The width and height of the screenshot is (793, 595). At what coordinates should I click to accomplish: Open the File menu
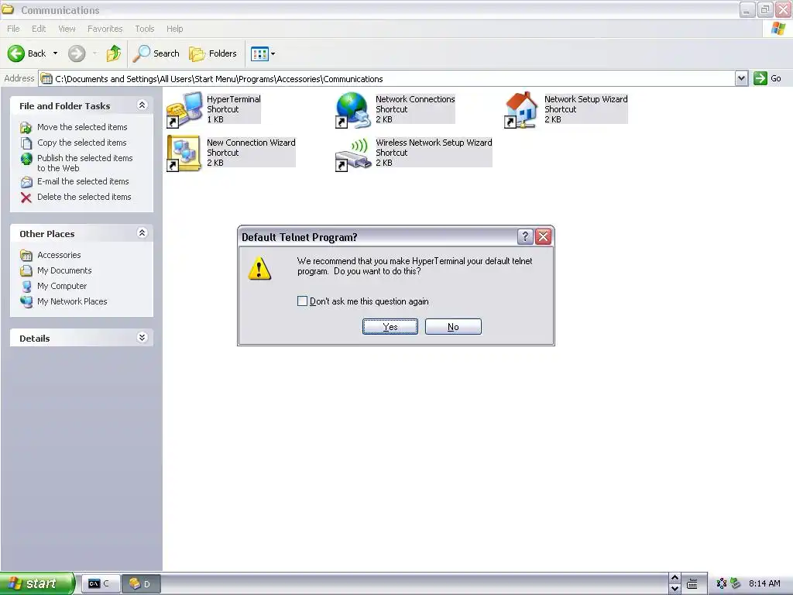(14, 29)
